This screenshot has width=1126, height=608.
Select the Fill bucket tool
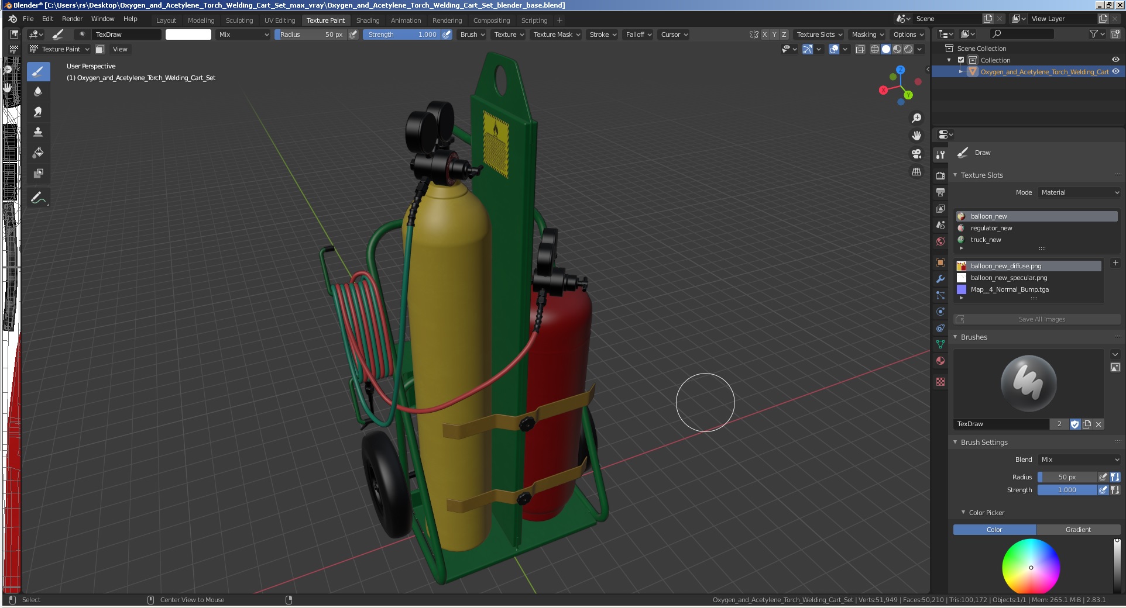(x=38, y=153)
